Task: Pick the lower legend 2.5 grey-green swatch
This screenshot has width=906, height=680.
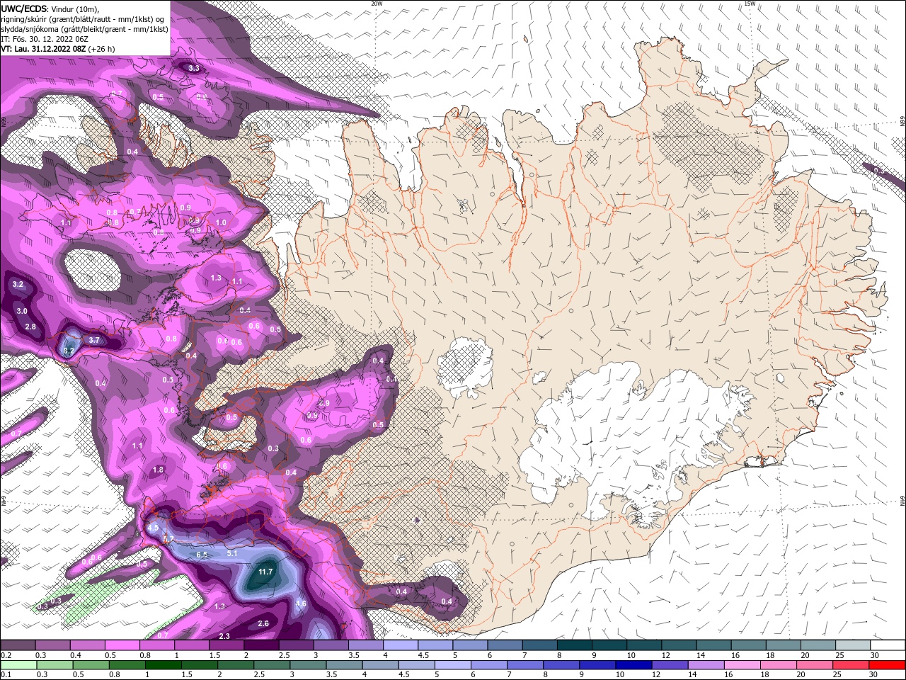Action: coord(273,664)
